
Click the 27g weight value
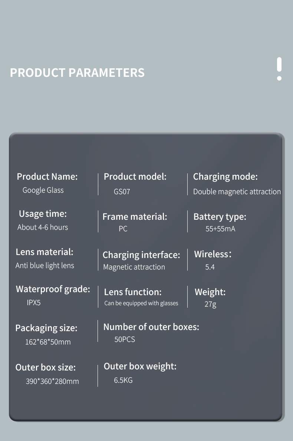coord(210,304)
